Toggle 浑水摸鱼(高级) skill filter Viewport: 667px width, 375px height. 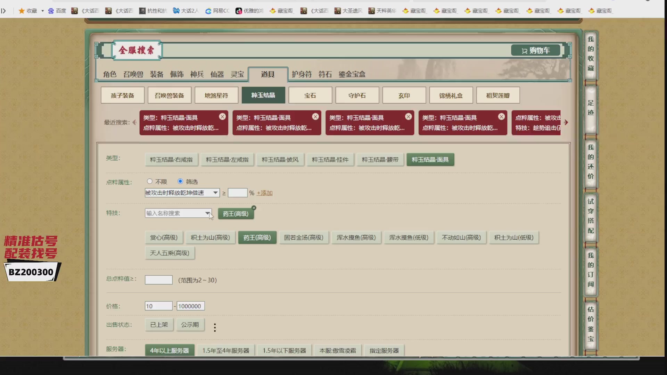(356, 238)
